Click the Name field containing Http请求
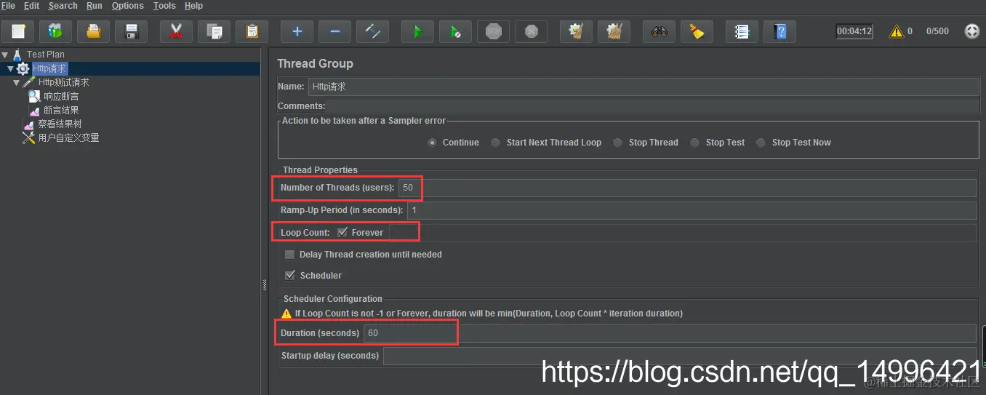 644,87
